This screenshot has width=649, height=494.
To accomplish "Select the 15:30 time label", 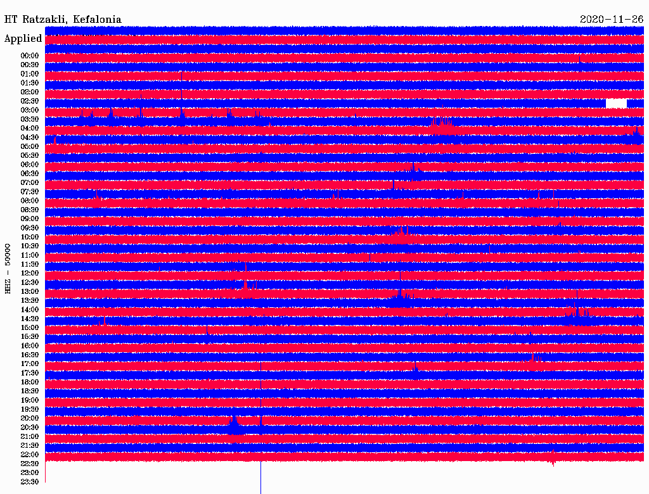I will (30, 336).
